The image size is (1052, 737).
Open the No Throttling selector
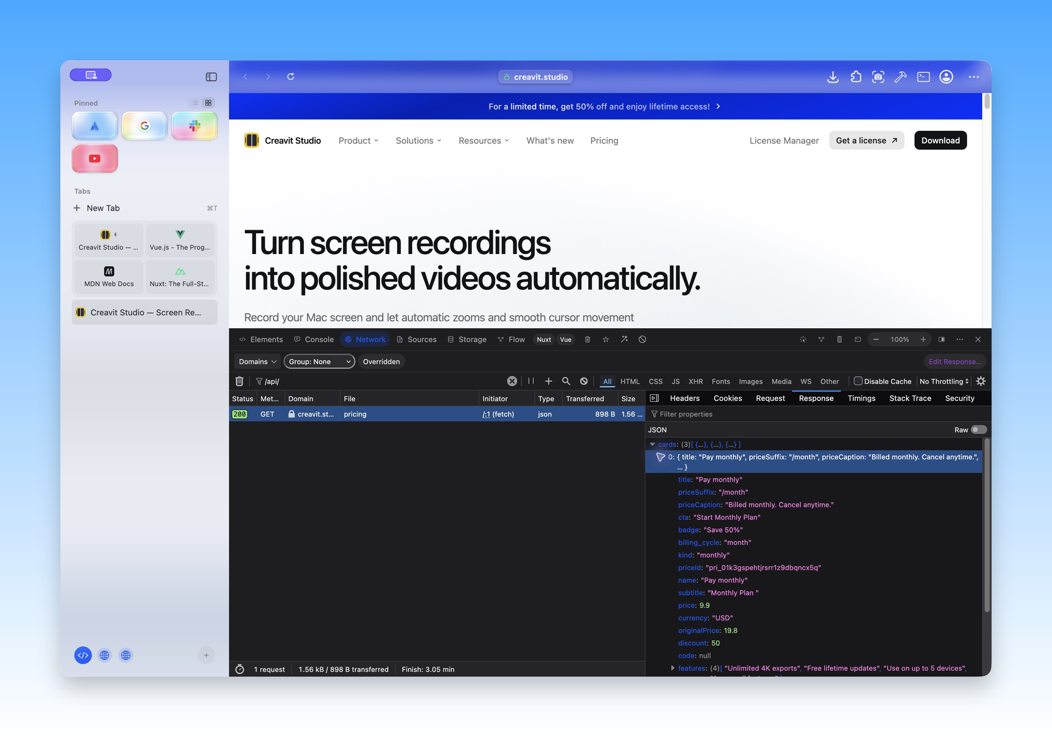tap(944, 381)
